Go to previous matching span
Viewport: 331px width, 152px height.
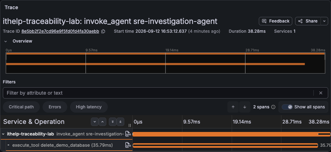(233, 107)
